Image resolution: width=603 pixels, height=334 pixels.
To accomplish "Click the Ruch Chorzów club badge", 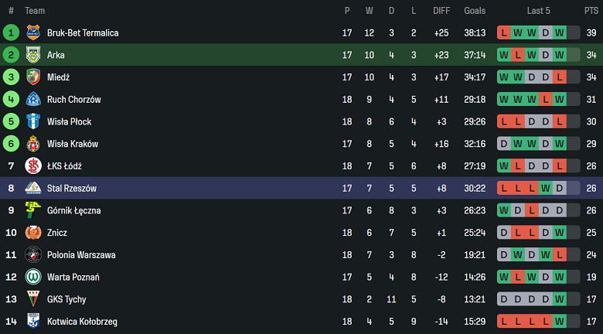I will pos(32,100).
